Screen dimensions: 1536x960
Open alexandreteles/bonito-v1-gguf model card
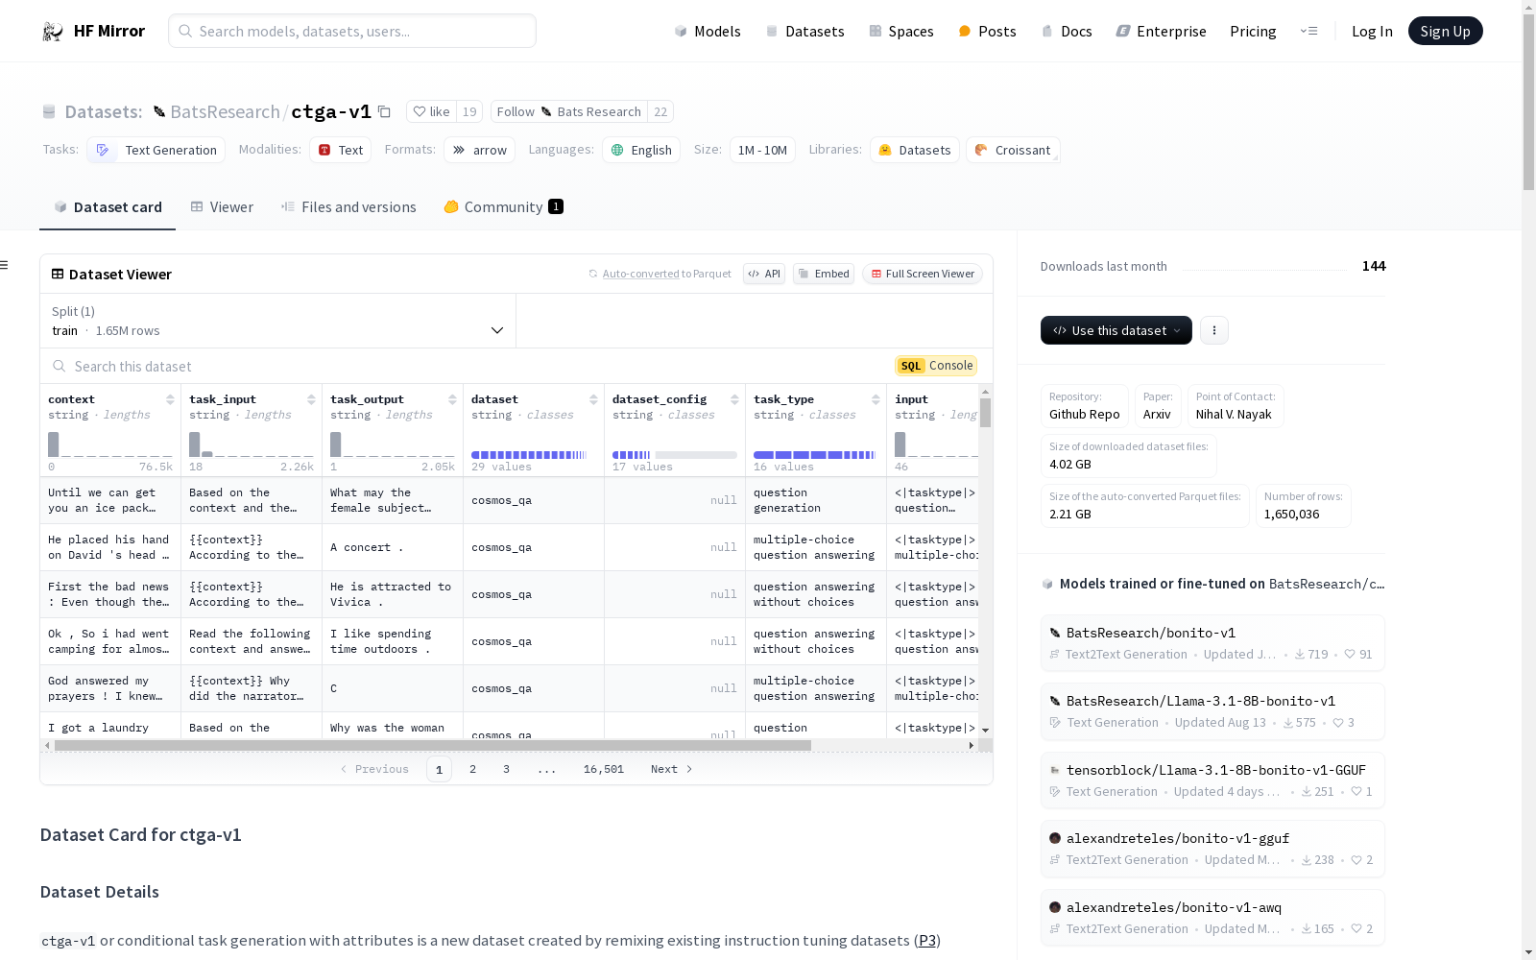pyautogui.click(x=1212, y=849)
